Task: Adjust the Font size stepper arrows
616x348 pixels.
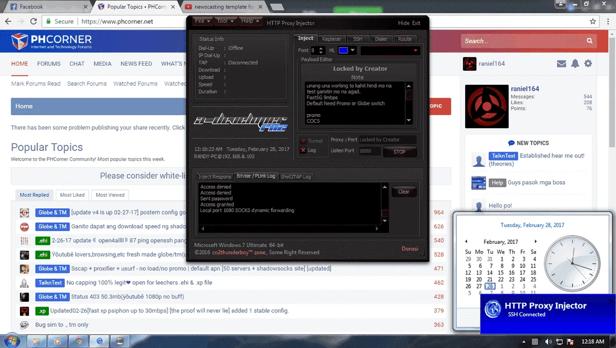Action: point(321,50)
